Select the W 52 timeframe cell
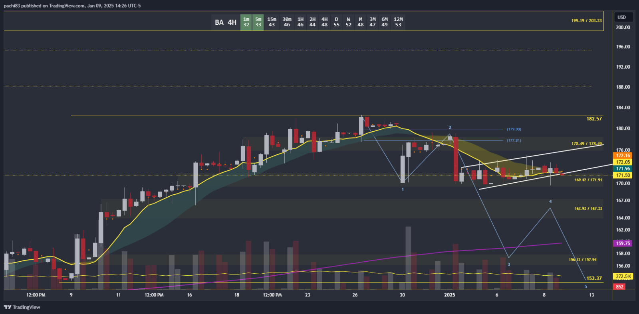Screen dimensions: 639x314 (349, 22)
